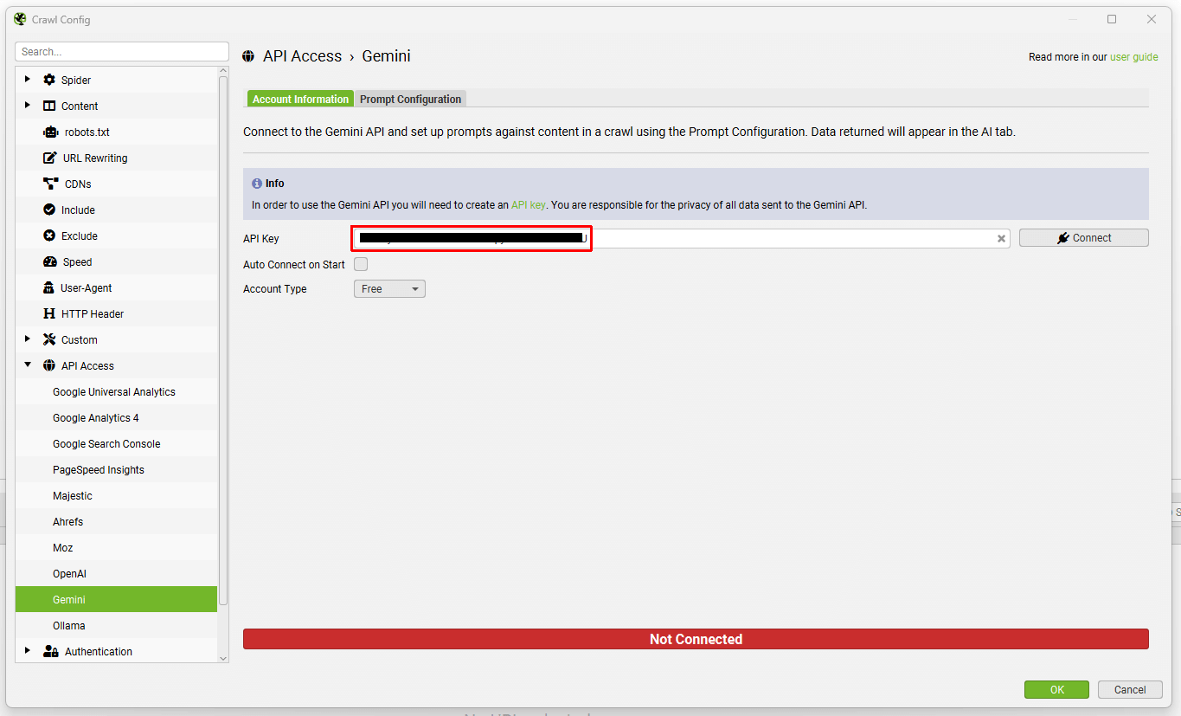Switch to the Prompt Configuration tab

pos(410,100)
